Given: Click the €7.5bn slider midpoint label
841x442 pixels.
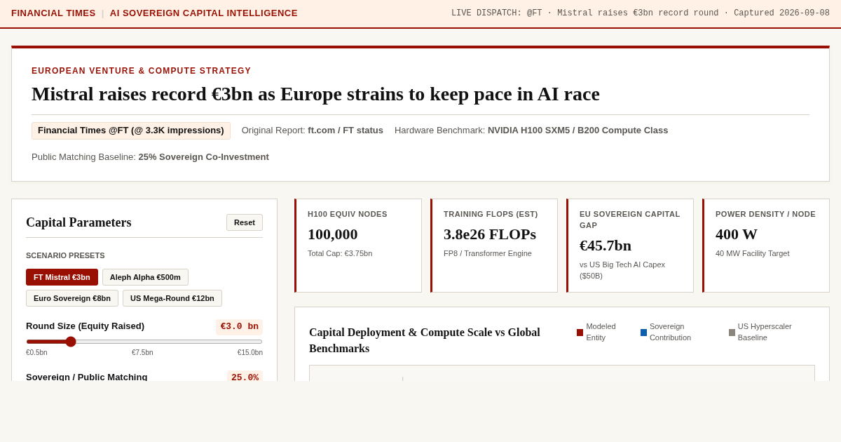Looking at the screenshot, I should click(142, 353).
